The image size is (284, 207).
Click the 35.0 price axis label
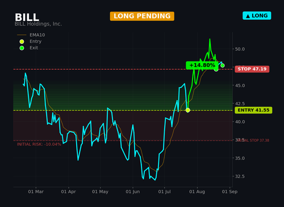click(x=240, y=158)
